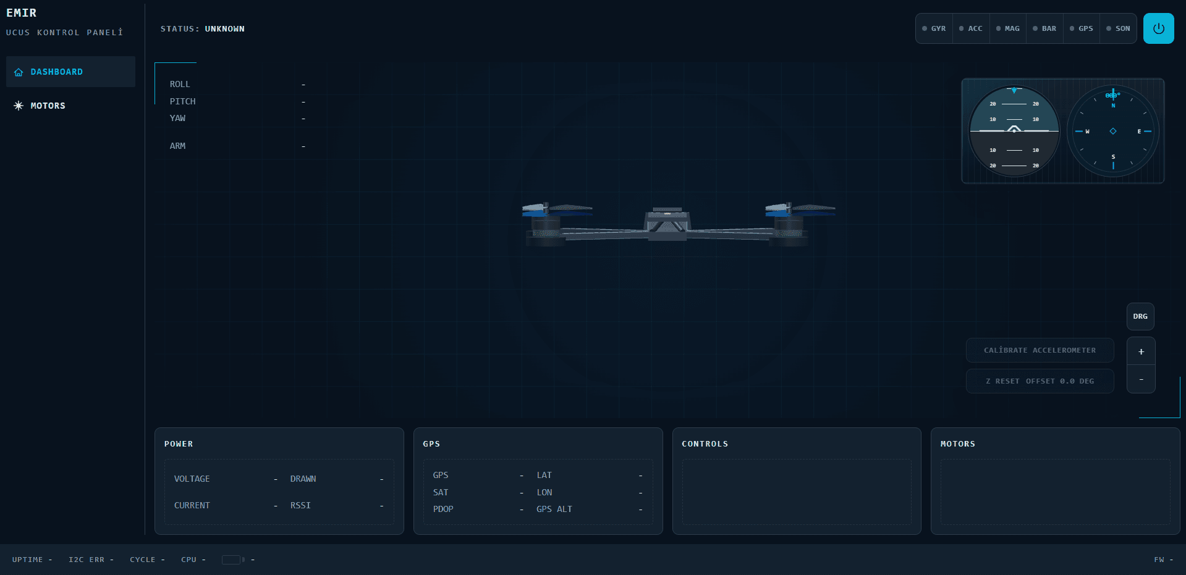
Task: Click the CPU status bar entry
Action: point(193,560)
